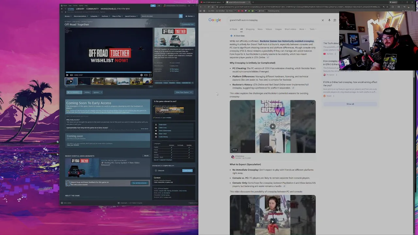Image resolution: width=418 pixels, height=235 pixels.
Task: Open the wishlist button dropdown arrow
Action: pos(81,92)
